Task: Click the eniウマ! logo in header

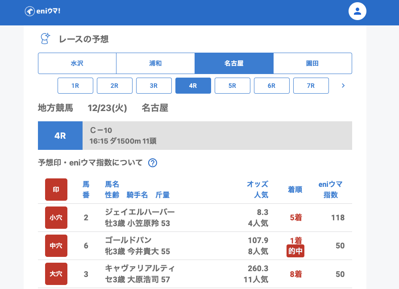Action: (x=42, y=11)
